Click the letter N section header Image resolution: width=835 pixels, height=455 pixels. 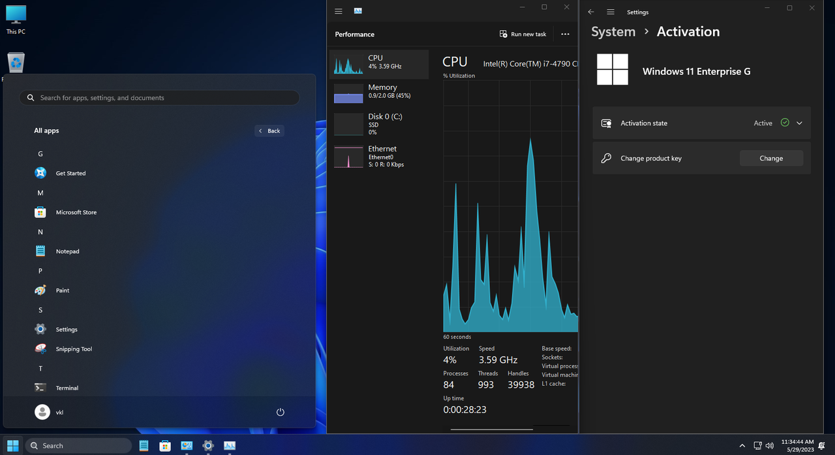(40, 232)
